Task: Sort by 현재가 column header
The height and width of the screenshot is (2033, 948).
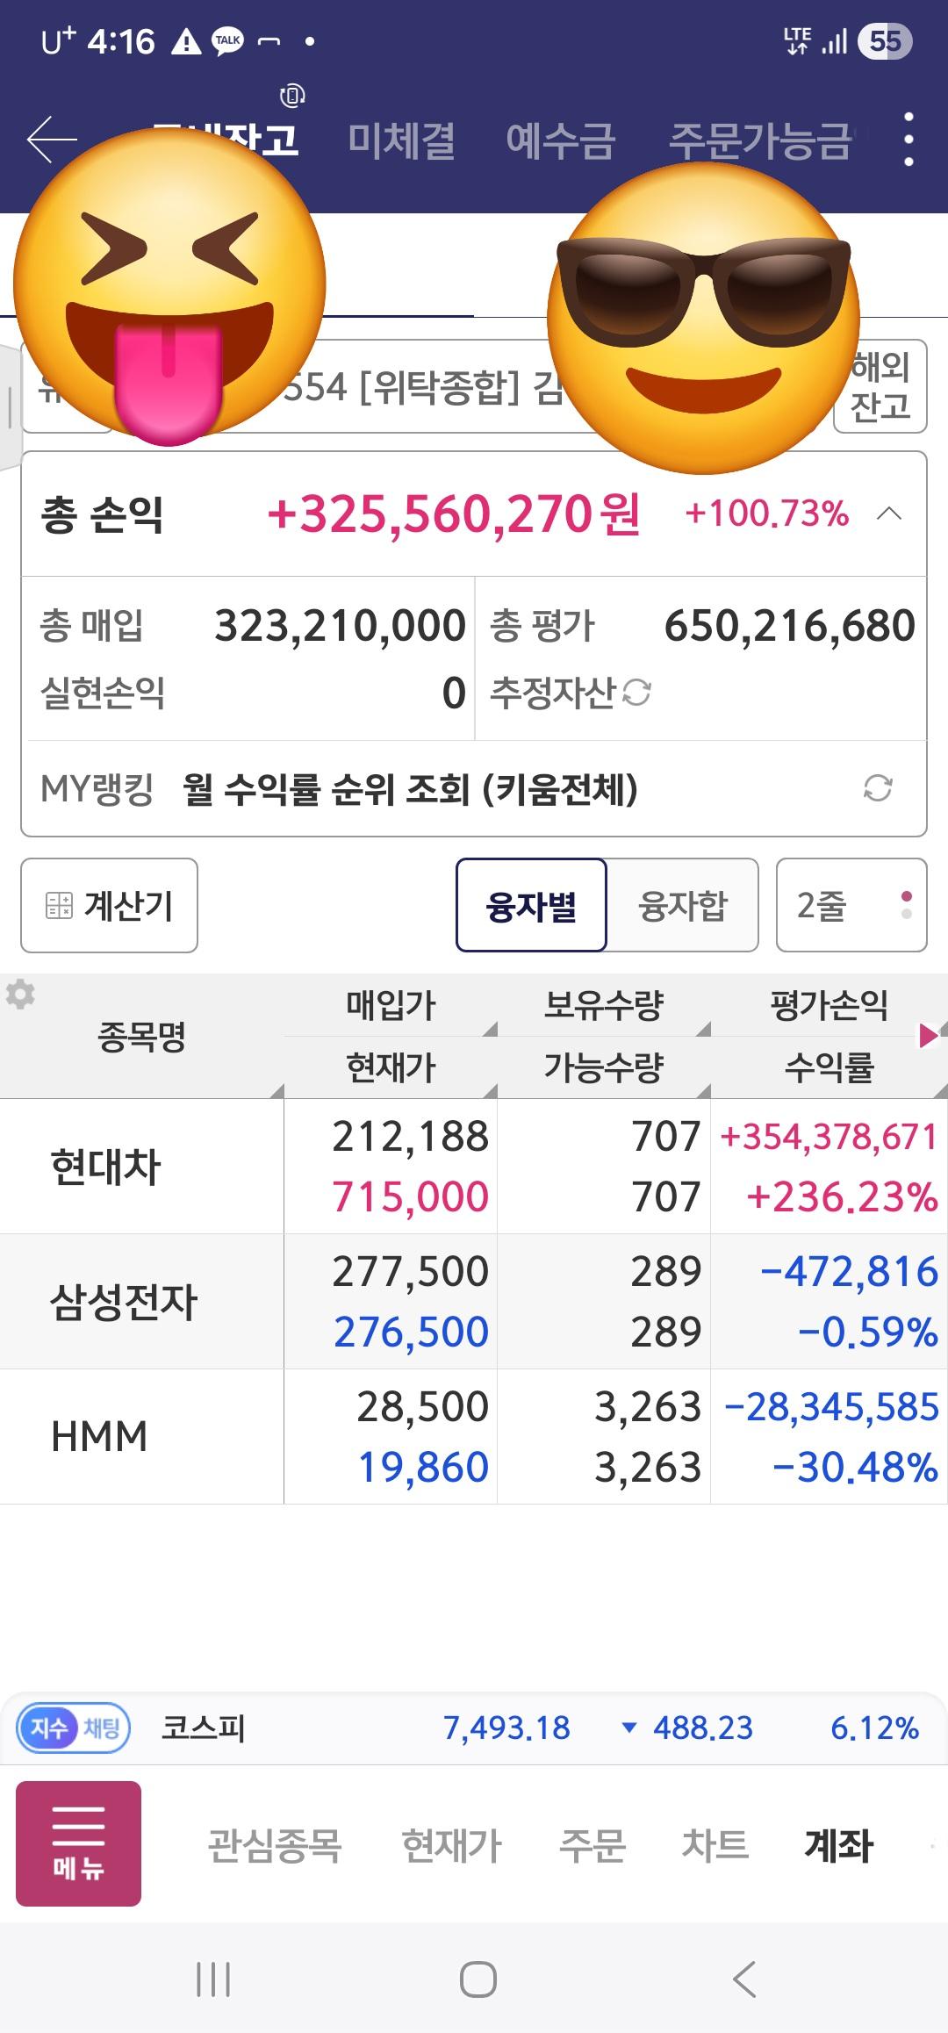Action: 391,1067
